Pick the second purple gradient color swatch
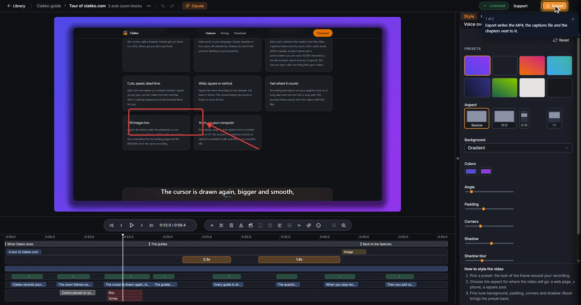The width and height of the screenshot is (581, 305). [x=486, y=171]
